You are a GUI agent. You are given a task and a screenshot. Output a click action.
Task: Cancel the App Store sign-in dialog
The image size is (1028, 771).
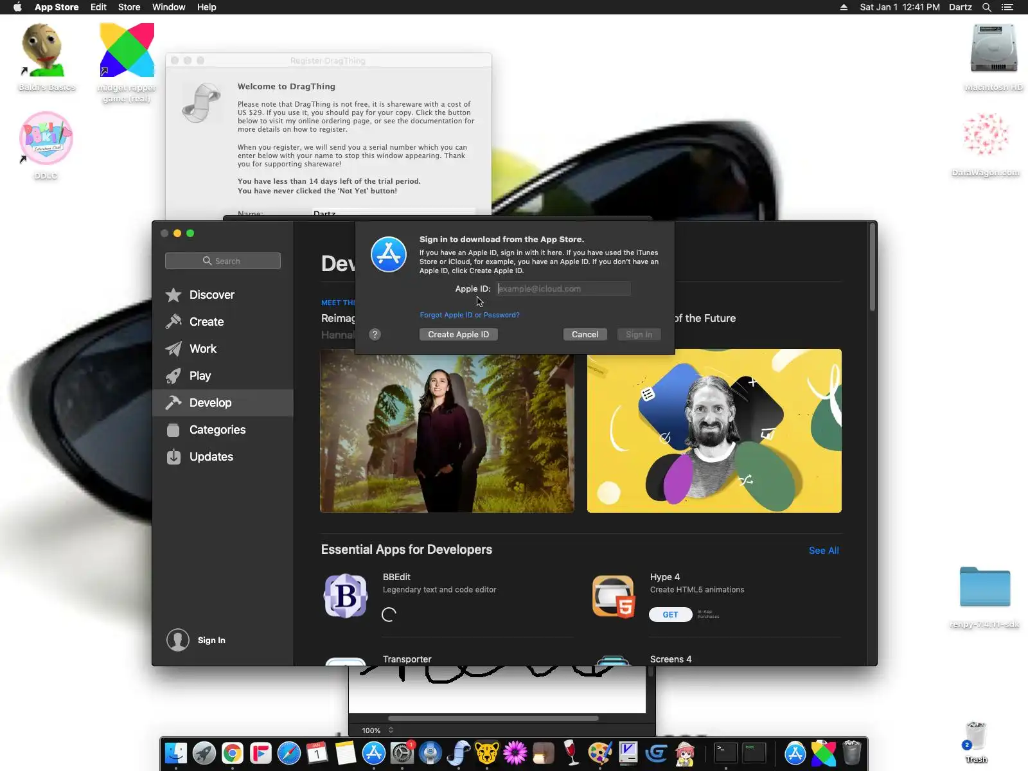[x=585, y=335]
